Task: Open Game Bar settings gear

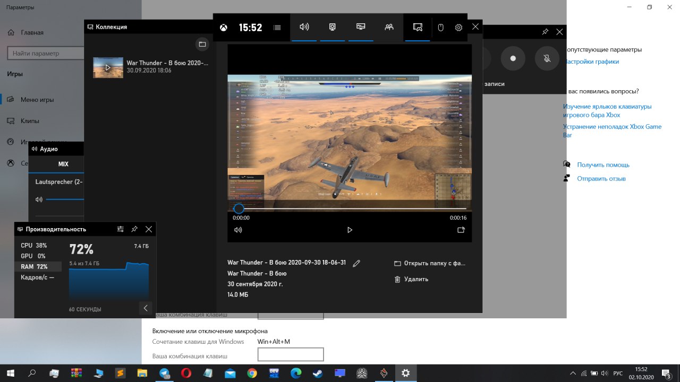Action: coord(459,28)
